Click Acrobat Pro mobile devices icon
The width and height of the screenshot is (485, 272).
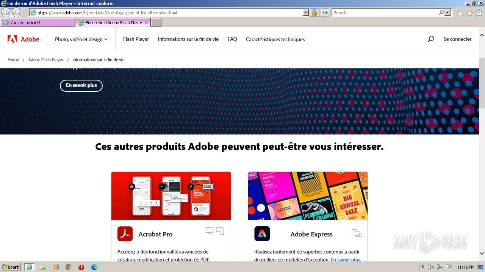pos(220,231)
